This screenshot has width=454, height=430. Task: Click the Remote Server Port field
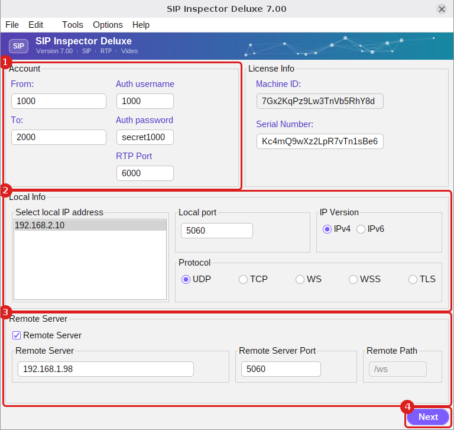click(x=281, y=369)
